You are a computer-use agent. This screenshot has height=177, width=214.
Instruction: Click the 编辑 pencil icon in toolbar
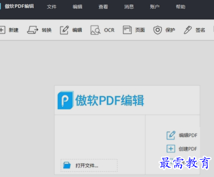coord(64,30)
